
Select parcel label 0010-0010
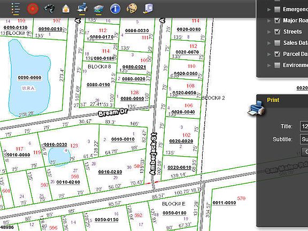click(123, 139)
